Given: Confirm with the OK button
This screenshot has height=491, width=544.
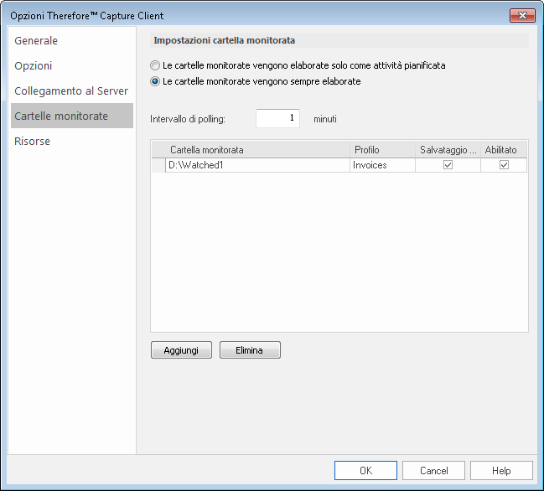Looking at the screenshot, I should [365, 471].
